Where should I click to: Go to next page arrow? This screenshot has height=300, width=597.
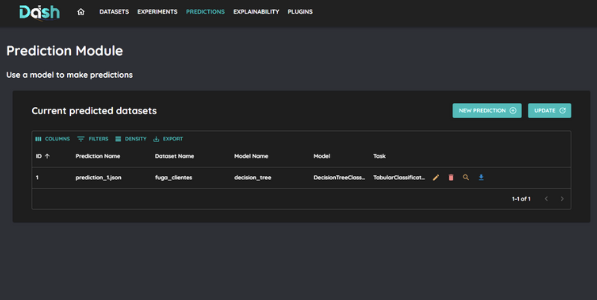pyautogui.click(x=562, y=199)
